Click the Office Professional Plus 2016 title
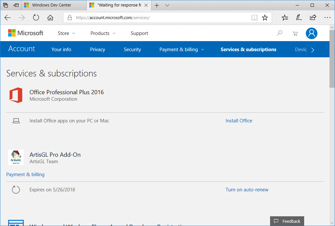 tap(67, 92)
